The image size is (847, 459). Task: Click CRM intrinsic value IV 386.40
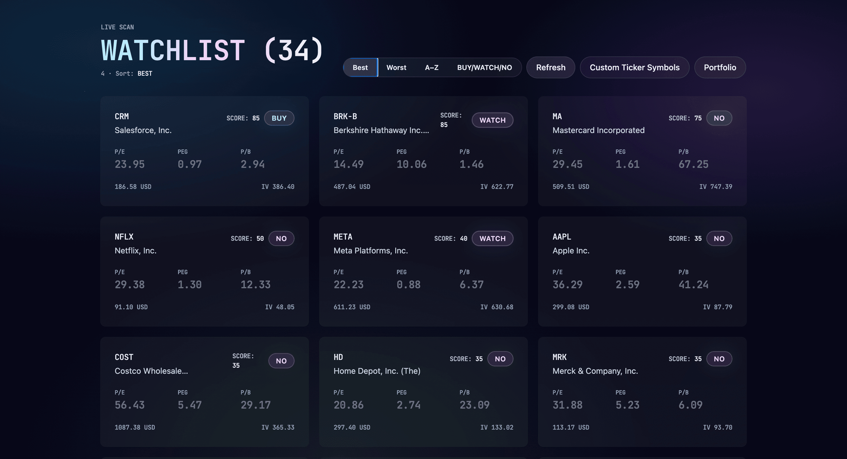[278, 187]
